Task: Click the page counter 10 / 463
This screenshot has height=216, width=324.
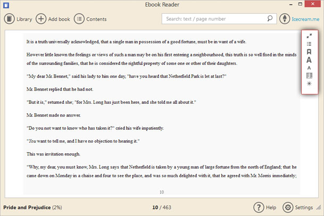Action: (162, 207)
